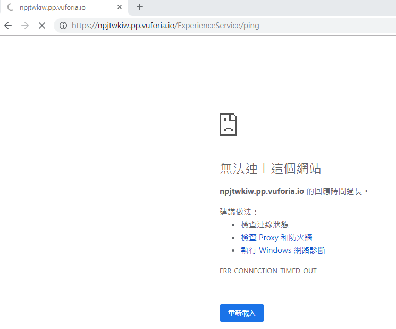Click the 檢查連線狀態 suggestion text
The image size is (396, 329).
point(265,224)
